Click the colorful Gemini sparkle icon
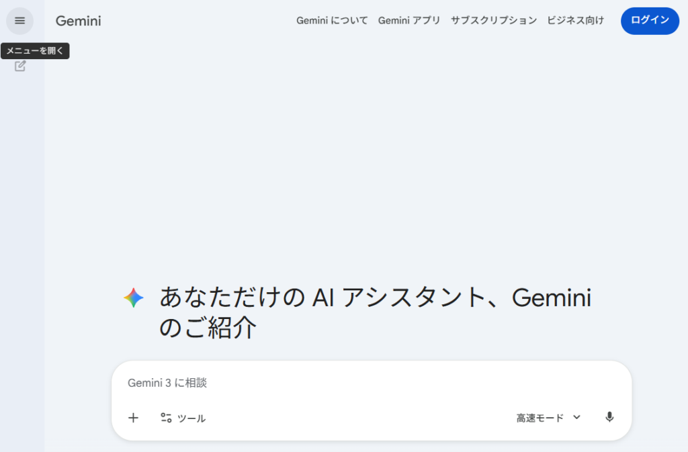 point(134,298)
